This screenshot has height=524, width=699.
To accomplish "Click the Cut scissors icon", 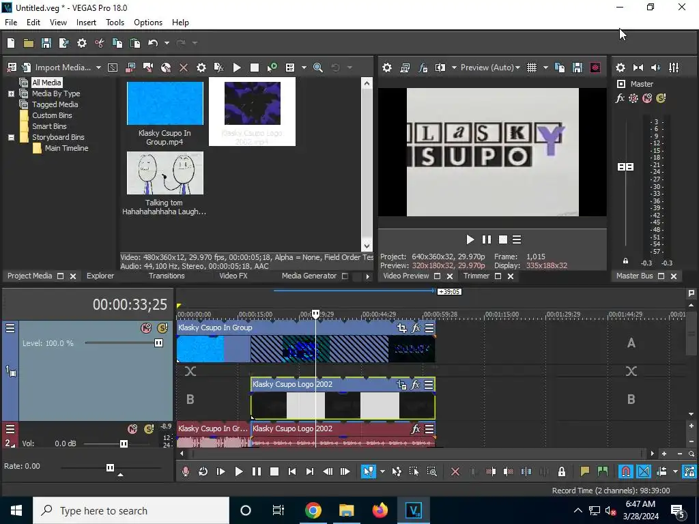I will [x=100, y=43].
